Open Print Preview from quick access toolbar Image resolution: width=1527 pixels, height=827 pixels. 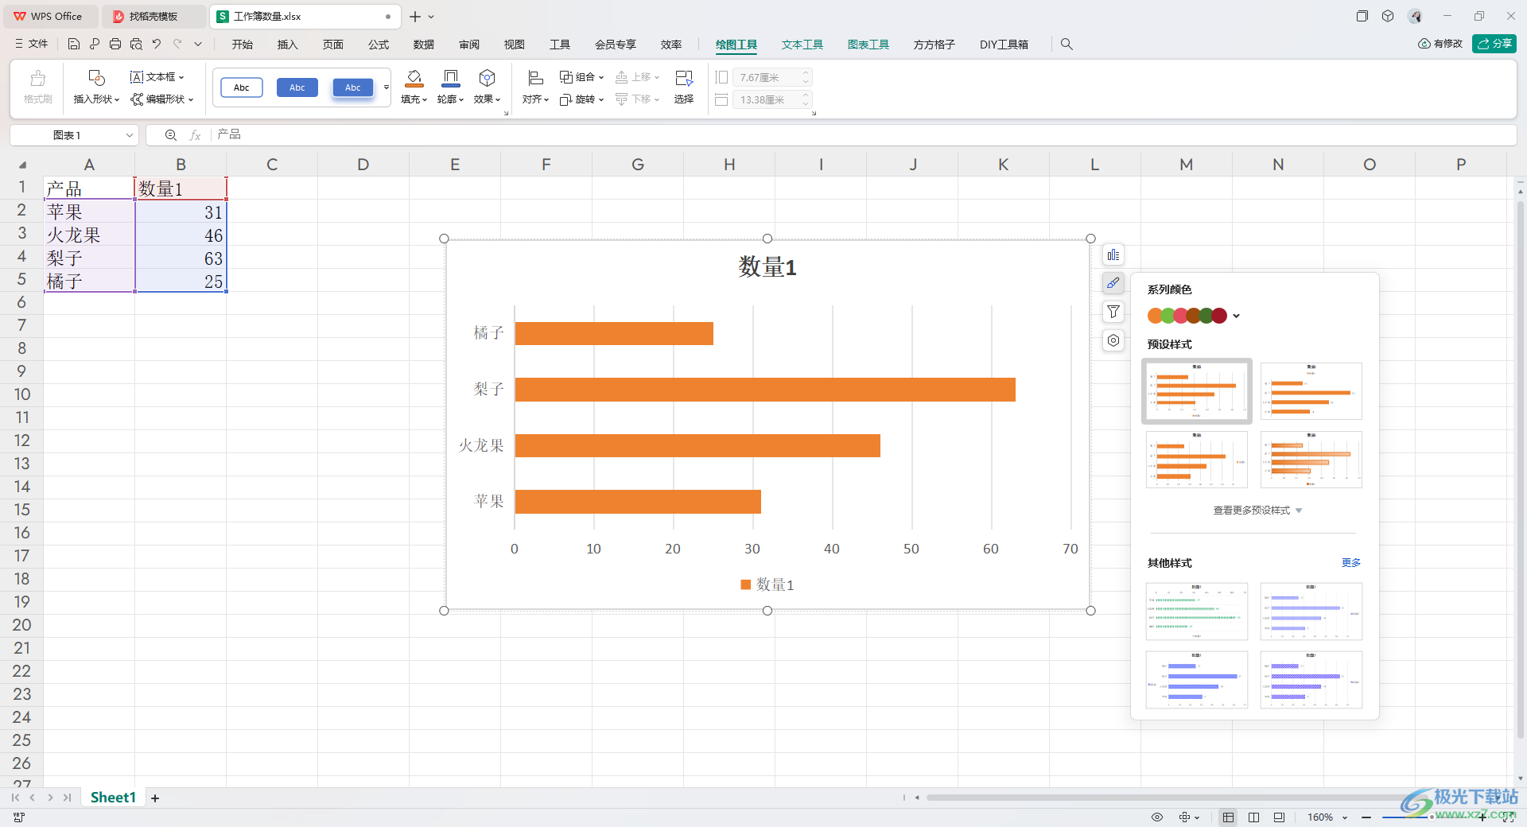coord(136,45)
